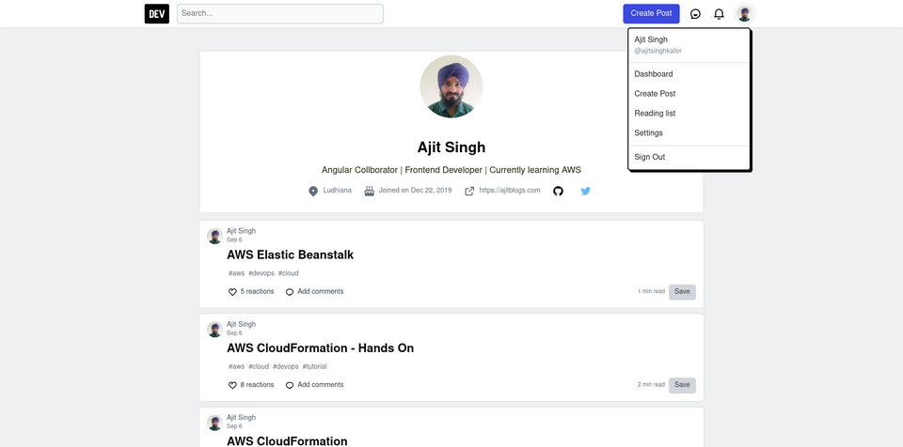This screenshot has width=903, height=447.
Task: Click the Create Post button in navbar
Action: [x=651, y=14]
